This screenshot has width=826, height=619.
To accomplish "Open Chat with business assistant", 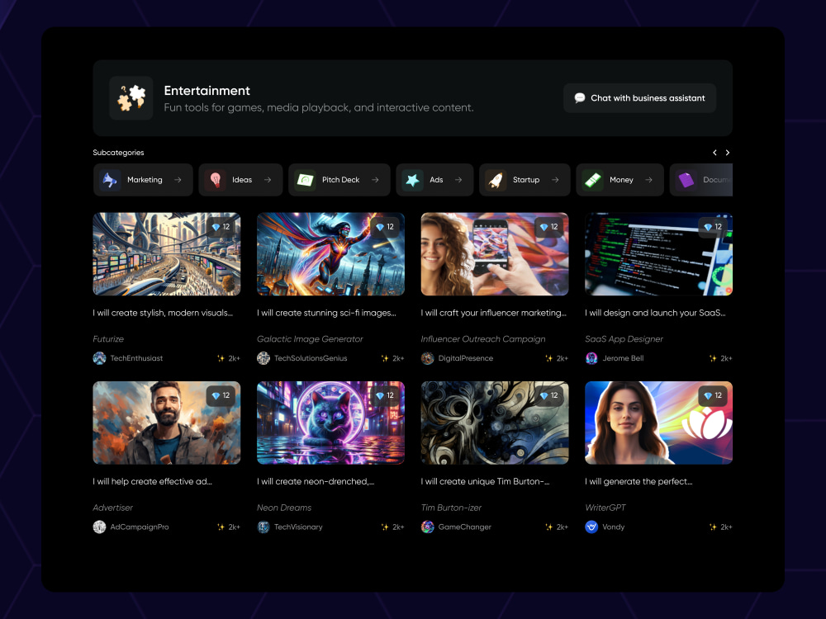I will tap(639, 98).
